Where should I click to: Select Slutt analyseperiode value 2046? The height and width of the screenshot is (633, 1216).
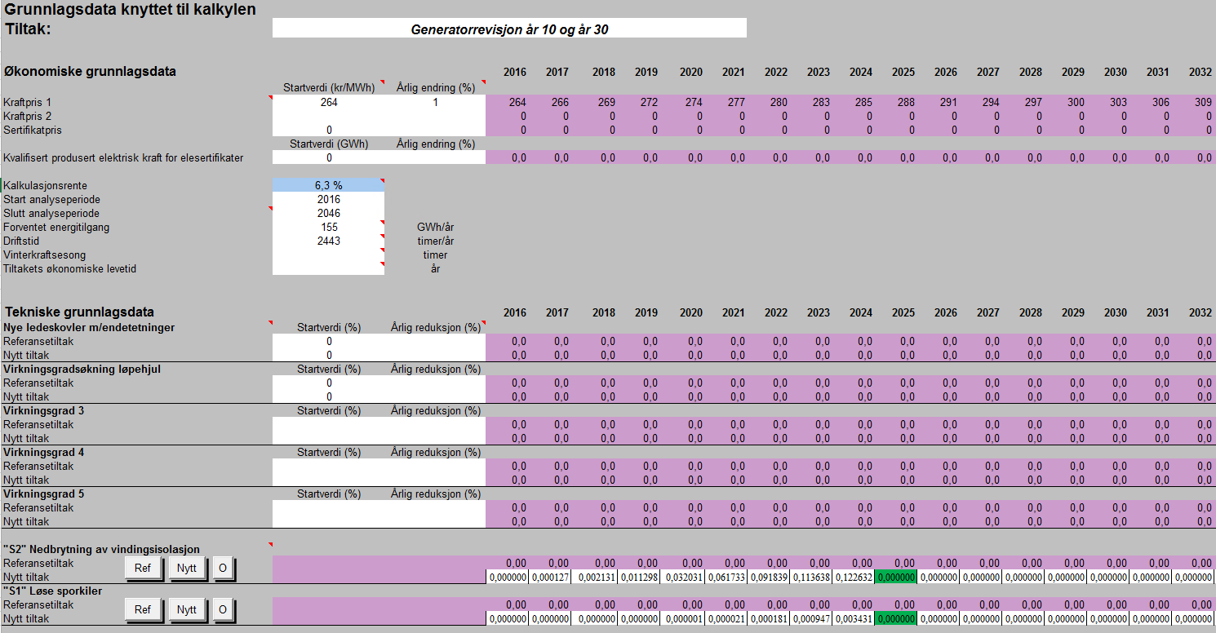(x=329, y=213)
